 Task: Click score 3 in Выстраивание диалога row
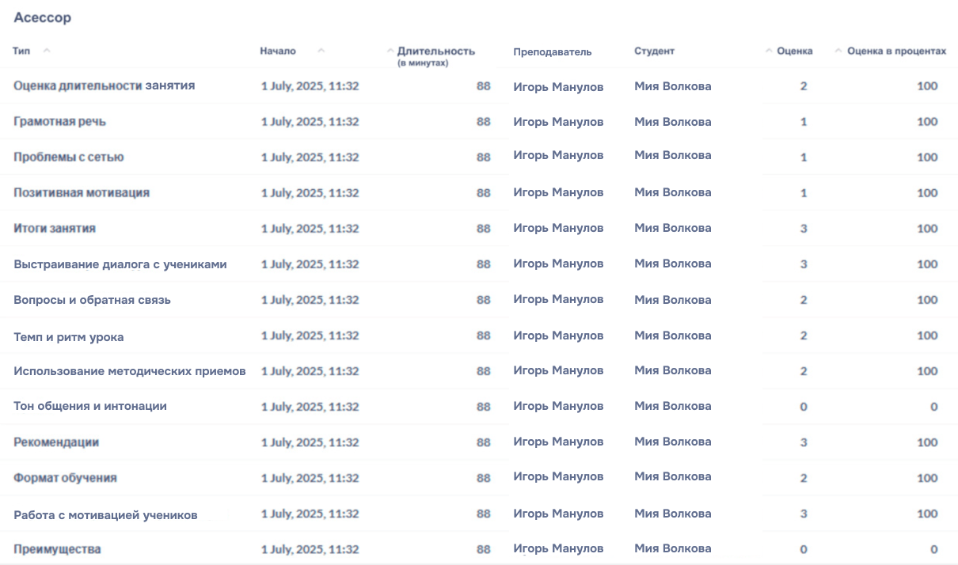coord(804,264)
